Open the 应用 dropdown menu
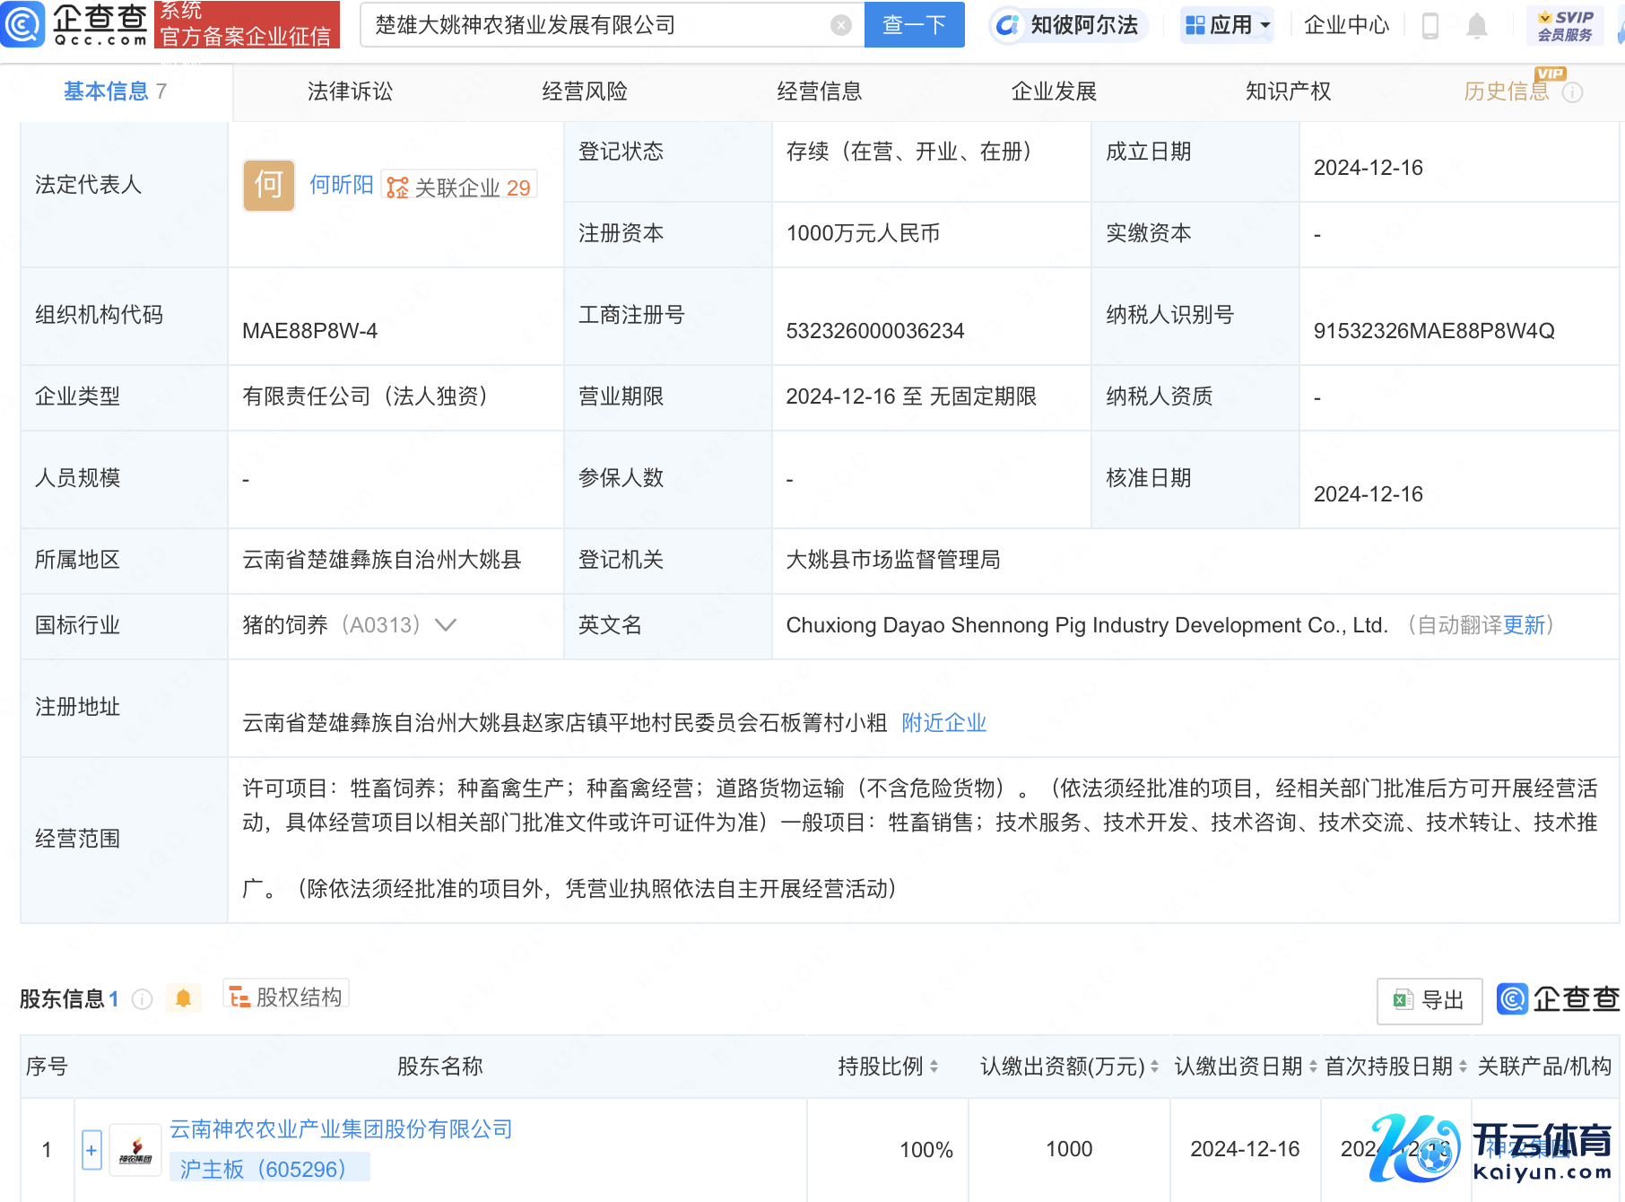The height and width of the screenshot is (1202, 1625). tap(1228, 25)
